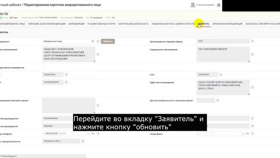Click the head's surname field 'Коломейченко'
Screen dimensions: 280x158
pos(58,118)
